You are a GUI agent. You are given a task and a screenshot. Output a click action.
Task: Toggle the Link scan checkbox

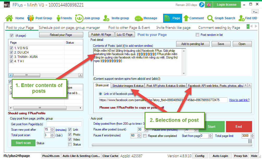point(70,130)
